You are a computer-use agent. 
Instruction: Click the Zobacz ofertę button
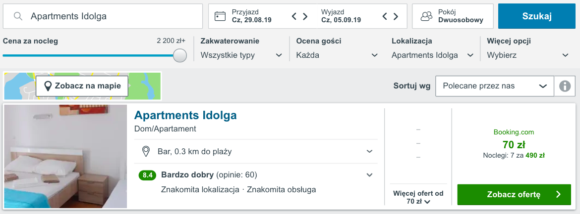click(514, 194)
